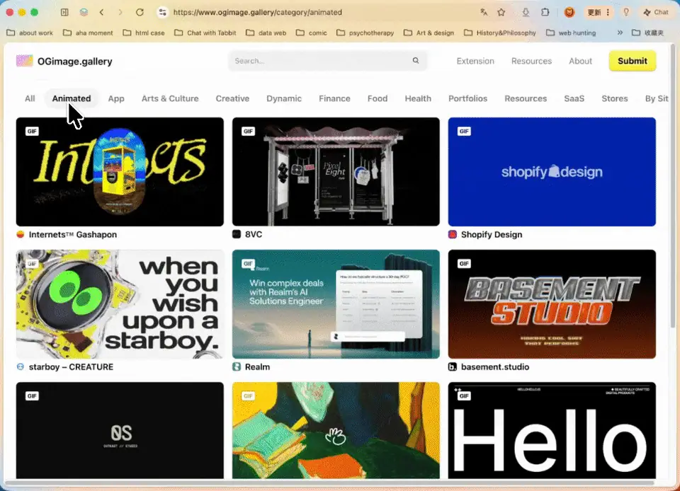Click the GIF badge on 8VC card
The height and width of the screenshot is (491, 680).
point(248,131)
